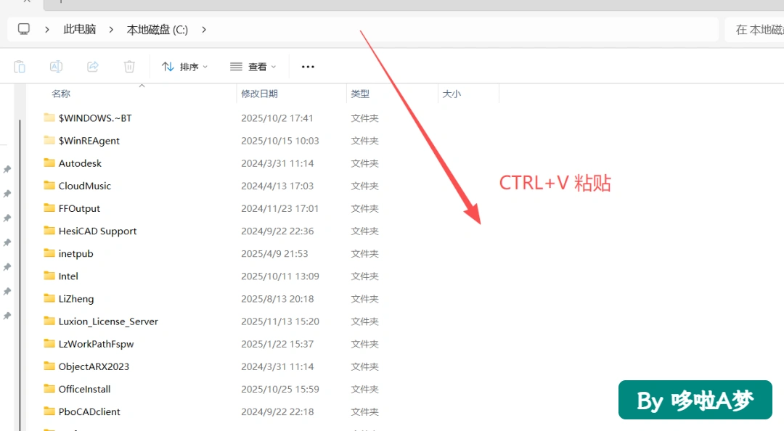The width and height of the screenshot is (784, 431).
Task: Click the Autodesk folder name
Action: (80, 163)
